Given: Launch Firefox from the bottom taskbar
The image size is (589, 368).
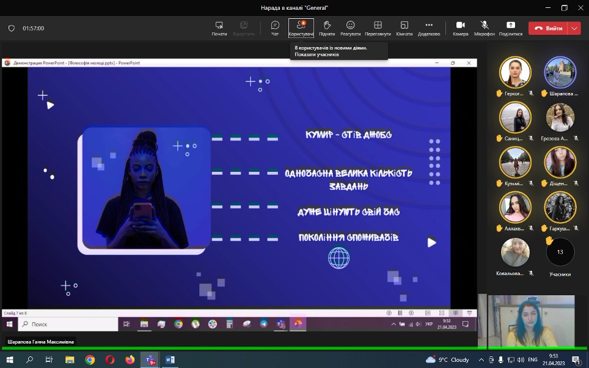Looking at the screenshot, I should (130, 359).
